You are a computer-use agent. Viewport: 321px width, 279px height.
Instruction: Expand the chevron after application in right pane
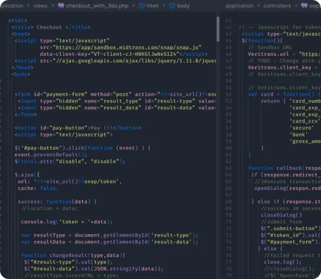point(259,6)
